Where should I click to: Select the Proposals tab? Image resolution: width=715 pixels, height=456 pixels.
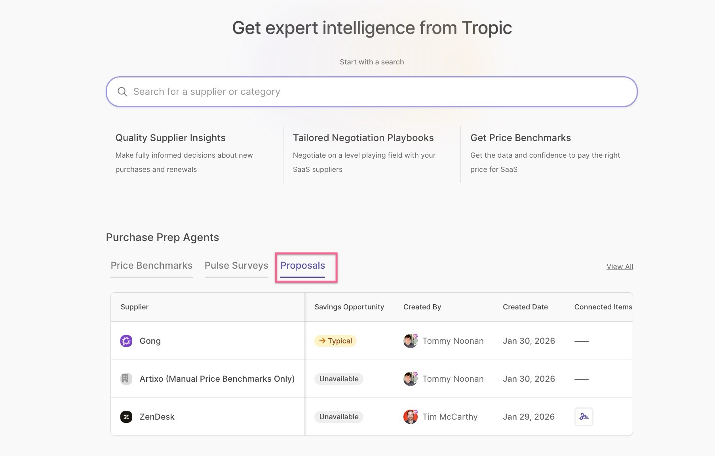pos(302,266)
